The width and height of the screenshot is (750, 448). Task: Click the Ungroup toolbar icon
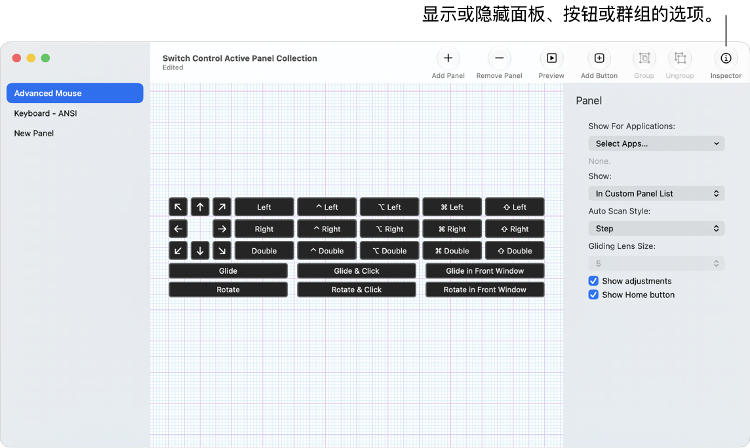coord(680,58)
